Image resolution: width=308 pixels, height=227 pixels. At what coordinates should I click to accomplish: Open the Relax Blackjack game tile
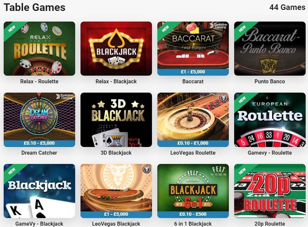click(116, 49)
